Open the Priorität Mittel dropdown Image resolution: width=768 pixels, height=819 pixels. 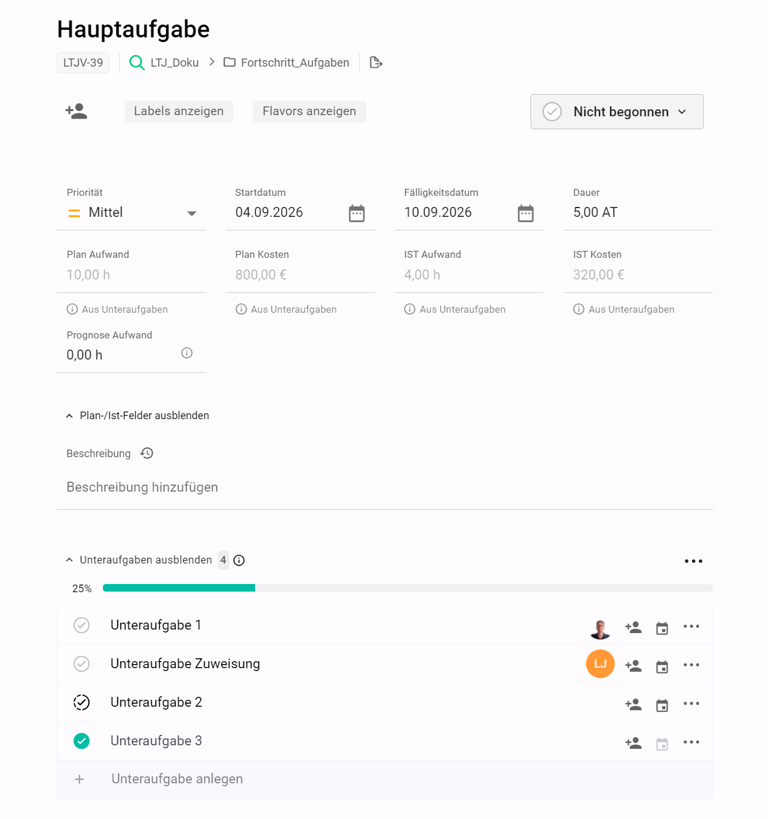click(132, 213)
